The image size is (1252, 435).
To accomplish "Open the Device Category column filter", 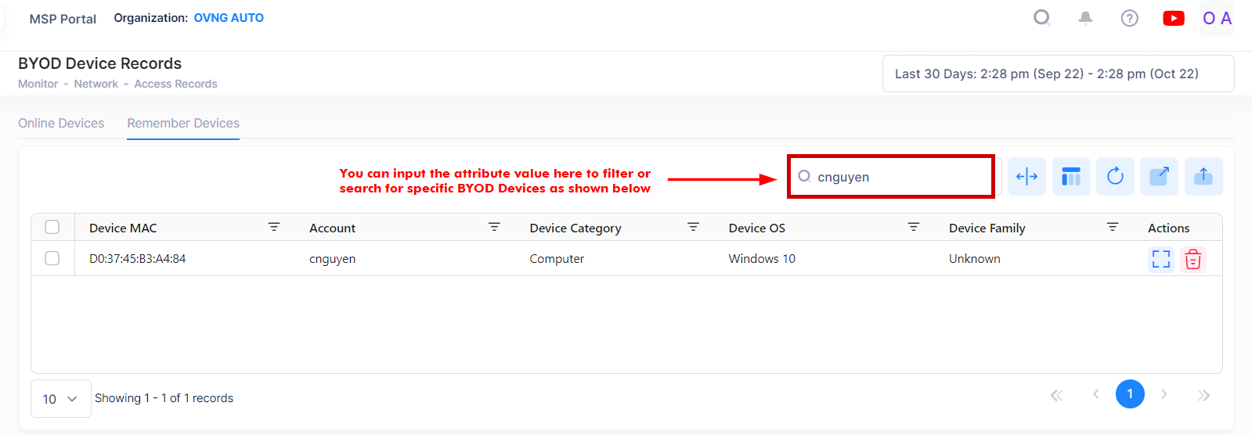I will (693, 227).
